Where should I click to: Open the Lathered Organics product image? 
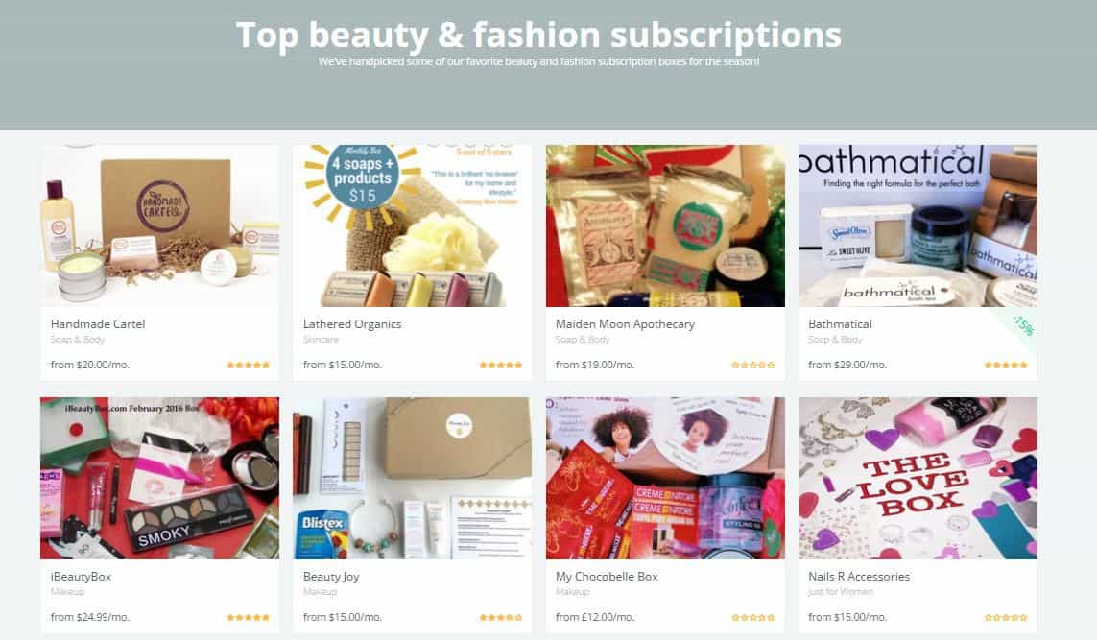[x=412, y=225]
